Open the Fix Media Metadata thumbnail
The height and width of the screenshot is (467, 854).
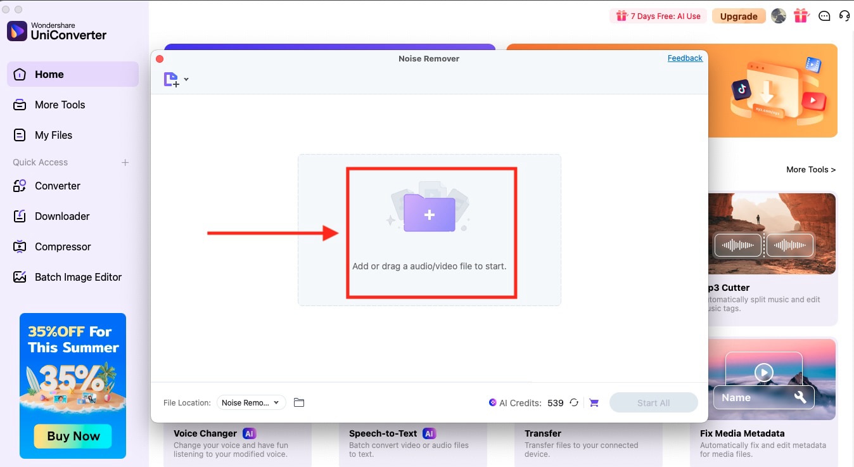[x=772, y=379]
